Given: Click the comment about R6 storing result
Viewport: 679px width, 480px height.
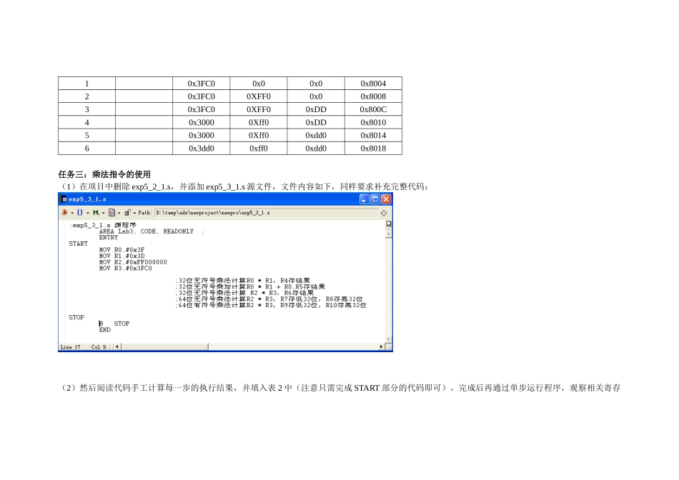Looking at the screenshot, I should [244, 293].
